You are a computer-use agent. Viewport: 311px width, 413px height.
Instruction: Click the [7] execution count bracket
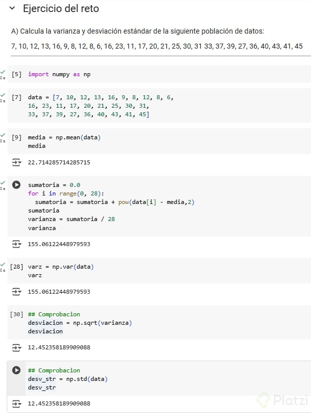[x=17, y=97]
